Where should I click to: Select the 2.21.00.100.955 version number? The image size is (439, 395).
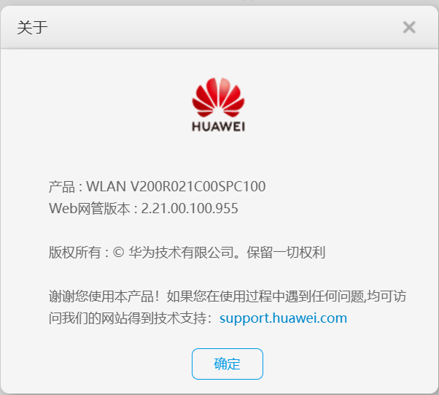(x=190, y=208)
